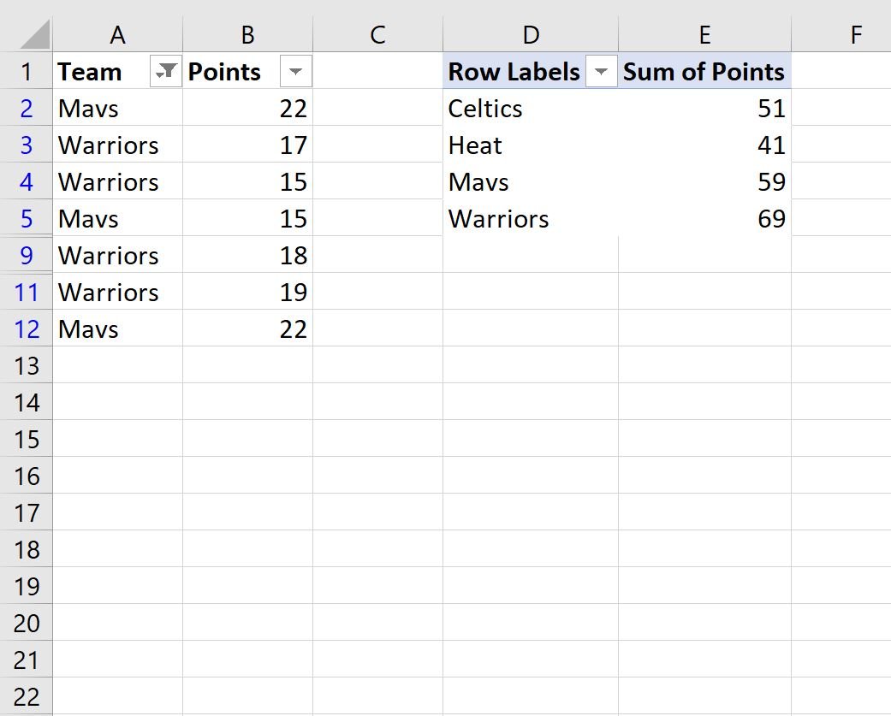Click the Sum of Points header cell

tap(704, 71)
